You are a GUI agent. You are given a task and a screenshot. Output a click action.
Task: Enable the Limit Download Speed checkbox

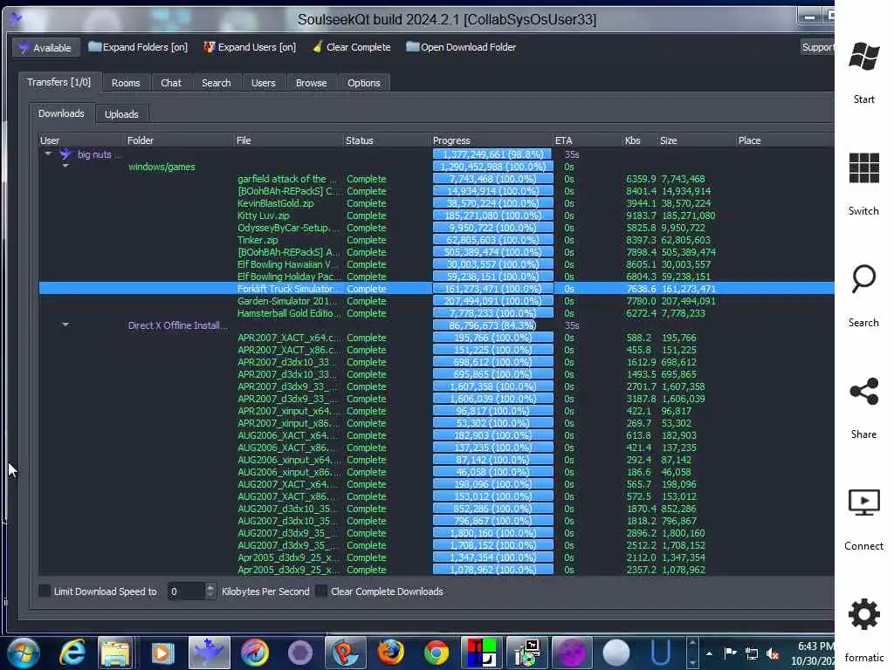(x=45, y=591)
